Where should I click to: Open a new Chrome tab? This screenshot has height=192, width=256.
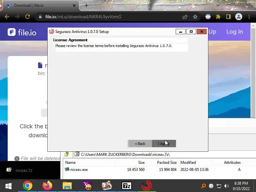[86, 5]
